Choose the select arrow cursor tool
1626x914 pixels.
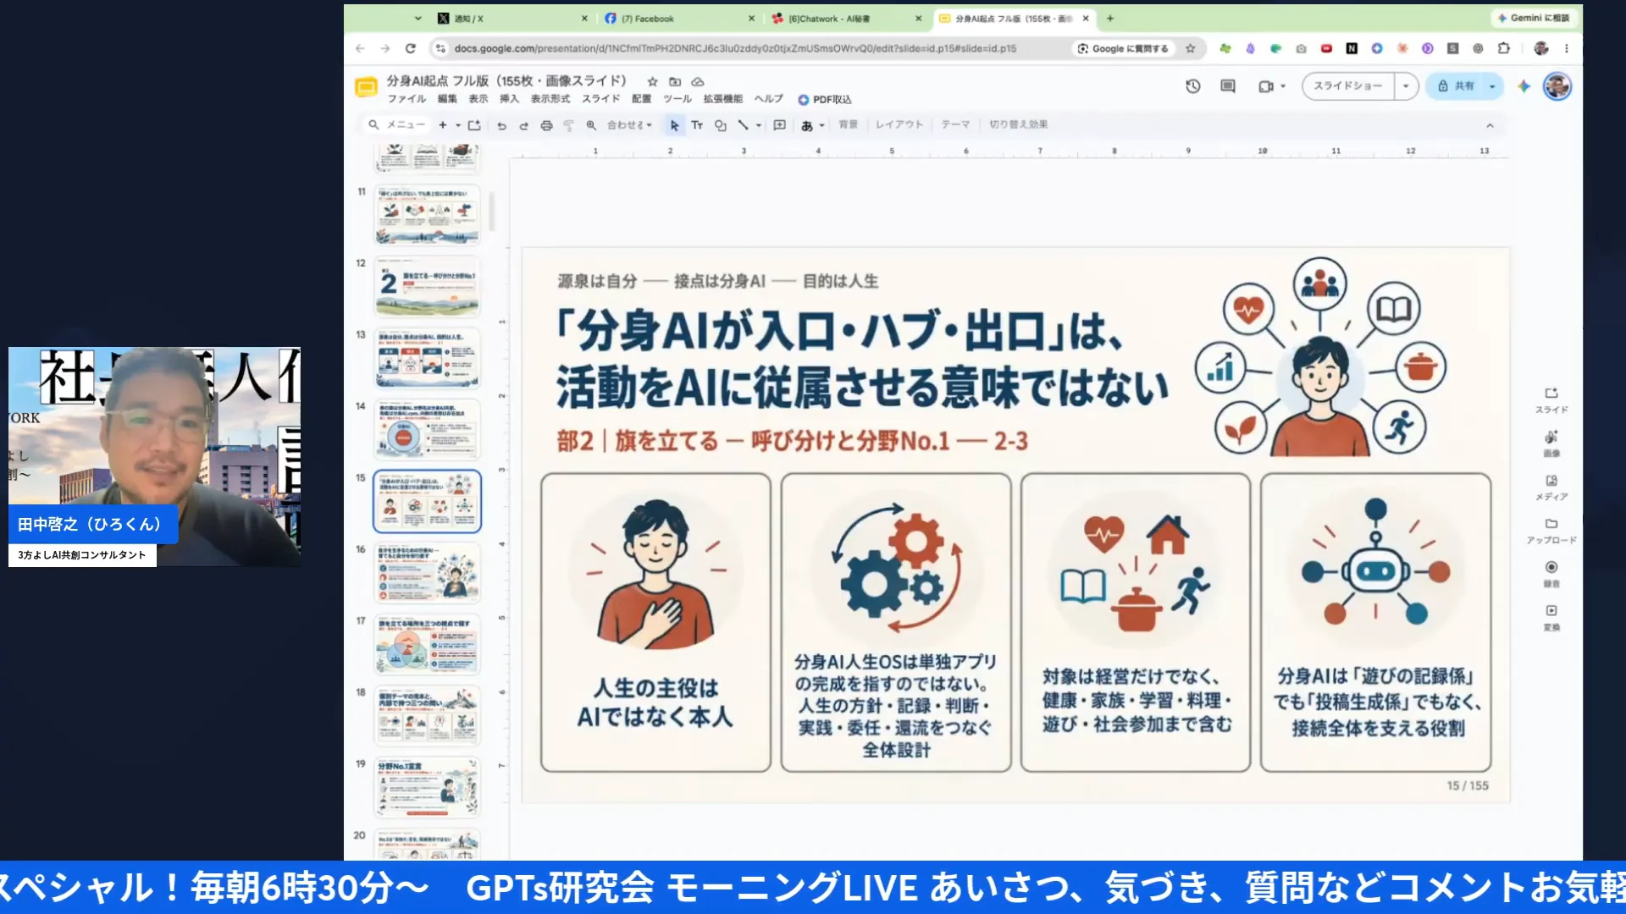(674, 125)
